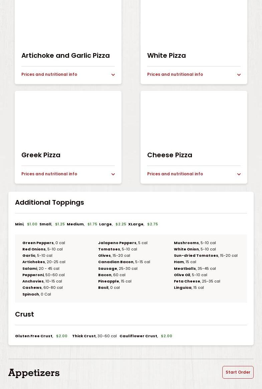This screenshot has width=262, height=389.
Task: Click the White Pizza title
Action: 167,55
